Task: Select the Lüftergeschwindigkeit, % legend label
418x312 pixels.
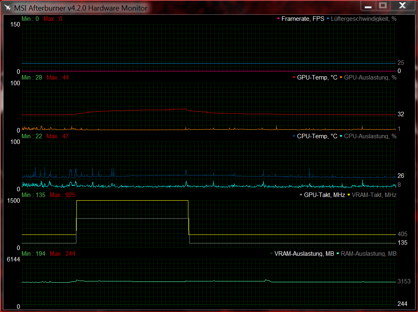Action: click(x=364, y=19)
